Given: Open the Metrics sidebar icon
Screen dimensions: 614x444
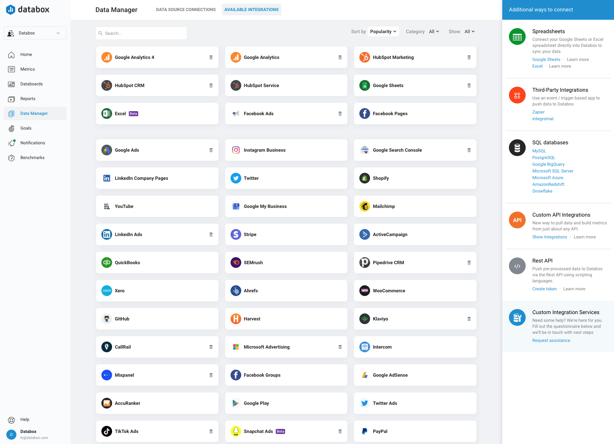Looking at the screenshot, I should tap(11, 69).
